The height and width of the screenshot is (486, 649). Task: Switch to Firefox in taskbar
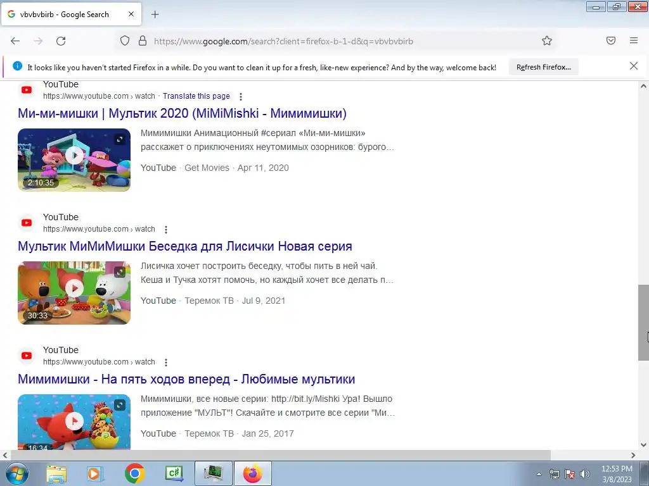pos(253,473)
